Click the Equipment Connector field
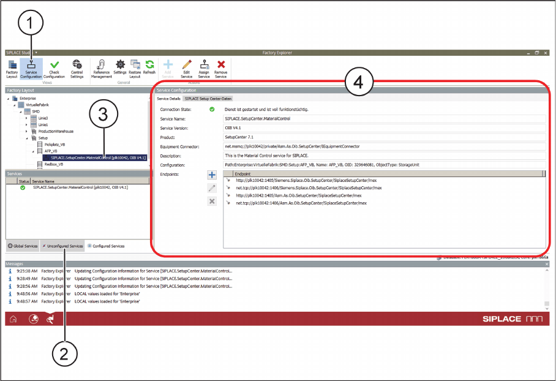The image size is (556, 381). coord(385,146)
